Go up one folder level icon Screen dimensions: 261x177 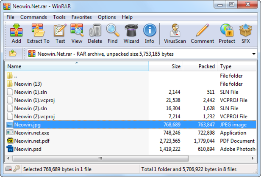tap(13, 53)
